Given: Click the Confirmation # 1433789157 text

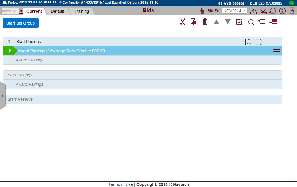Looking at the screenshot, I should pyautogui.click(x=83, y=3).
